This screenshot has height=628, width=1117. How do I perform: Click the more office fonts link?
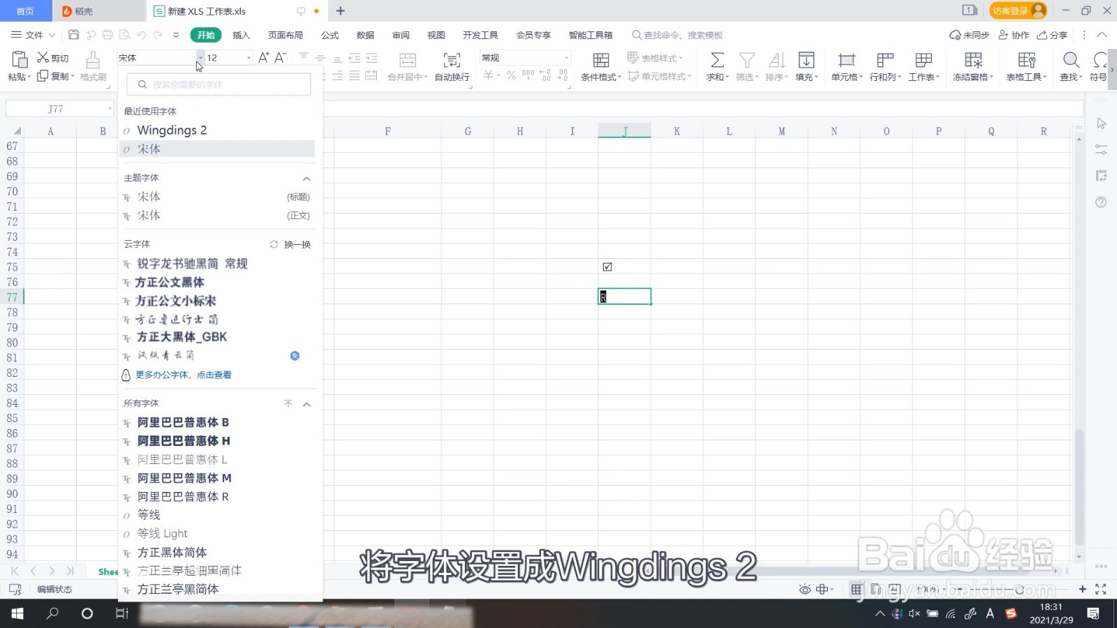184,375
